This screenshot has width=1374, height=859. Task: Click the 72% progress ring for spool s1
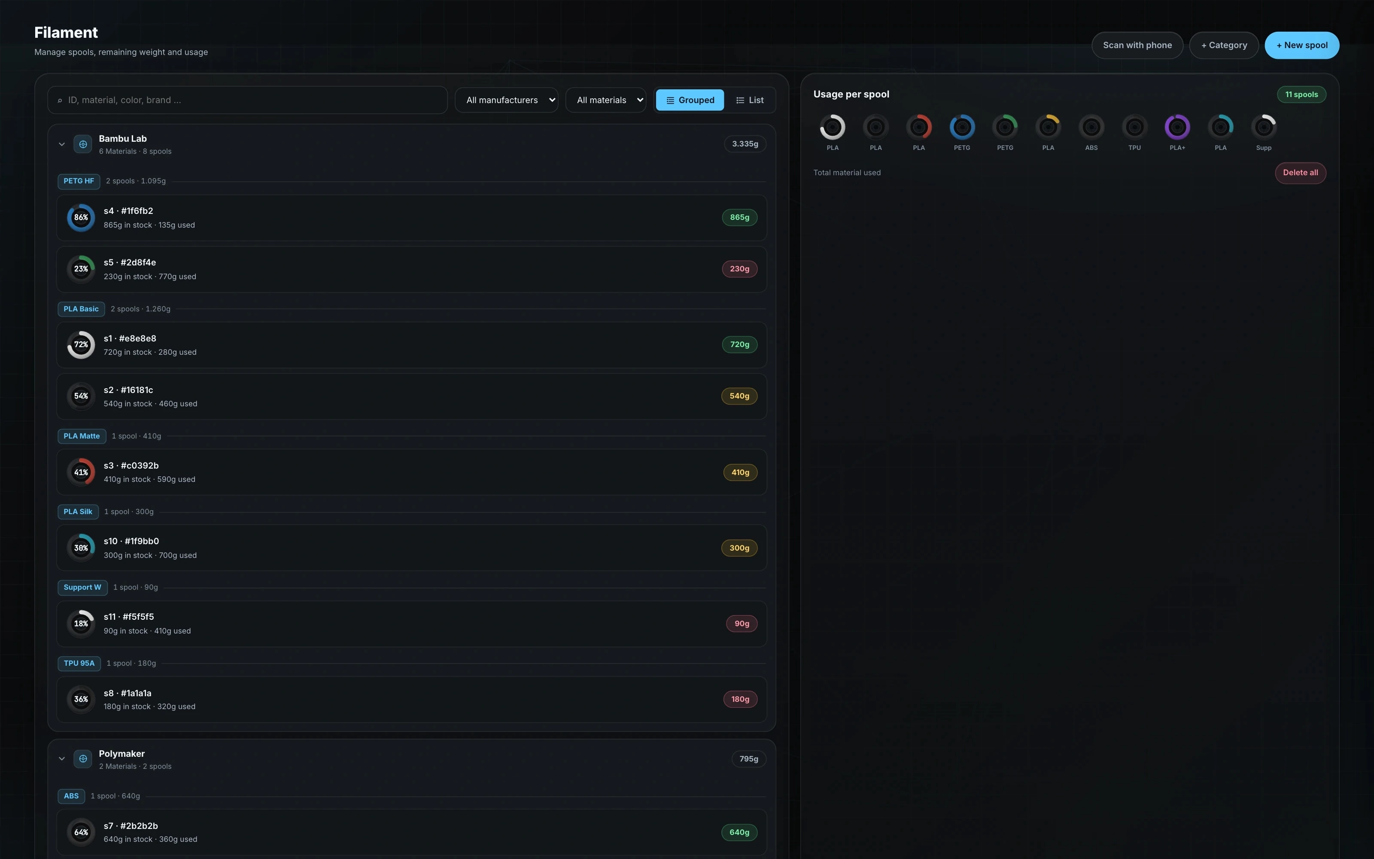point(81,345)
